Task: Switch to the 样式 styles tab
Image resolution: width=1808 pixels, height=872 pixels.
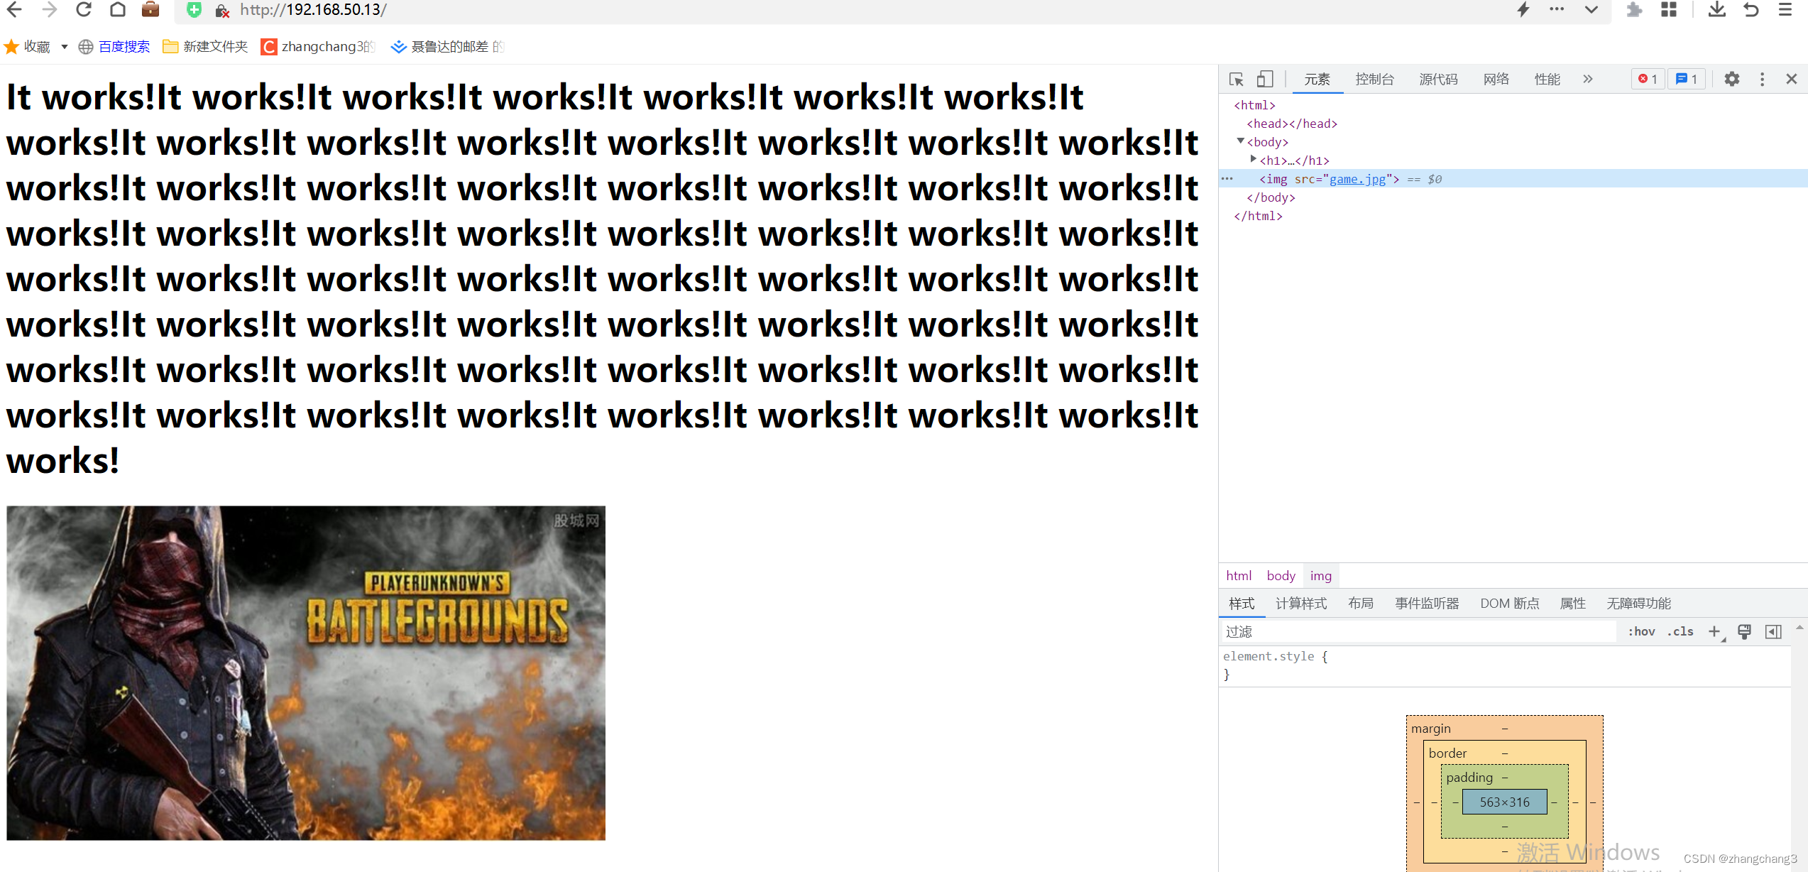Action: (1242, 604)
